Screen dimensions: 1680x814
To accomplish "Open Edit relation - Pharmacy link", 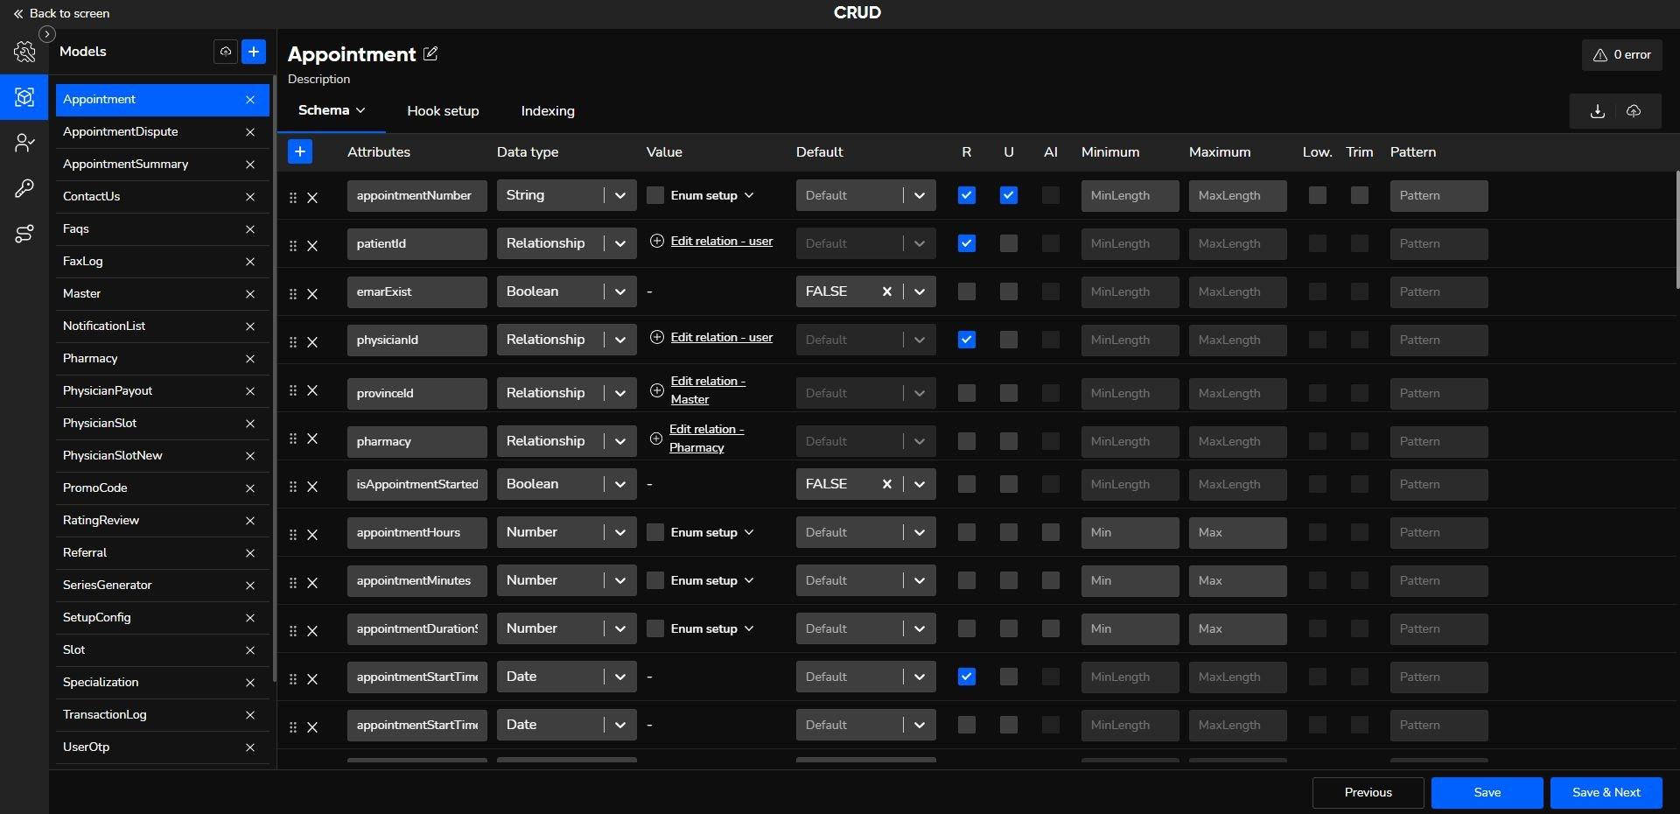I will tap(706, 439).
